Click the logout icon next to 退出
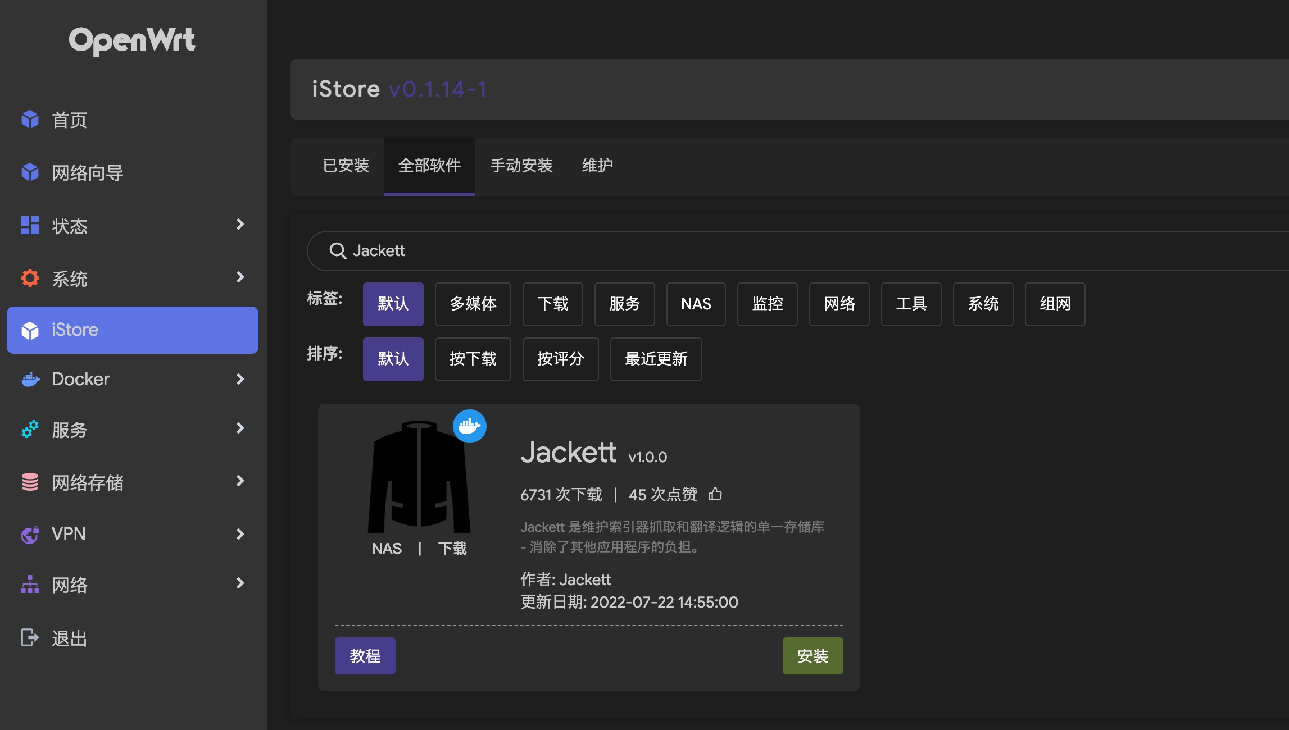The width and height of the screenshot is (1289, 730). point(30,638)
